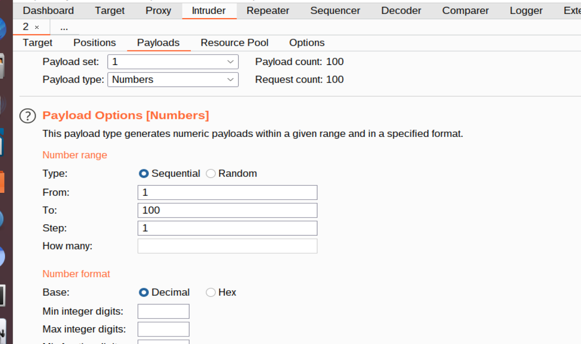Click the Request count: 100 text
This screenshot has width=581, height=344.
tap(299, 79)
